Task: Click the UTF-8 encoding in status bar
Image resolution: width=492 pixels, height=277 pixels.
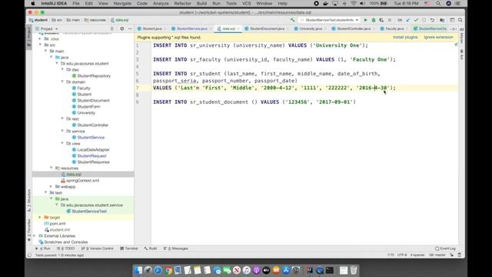Action: click(x=402, y=255)
